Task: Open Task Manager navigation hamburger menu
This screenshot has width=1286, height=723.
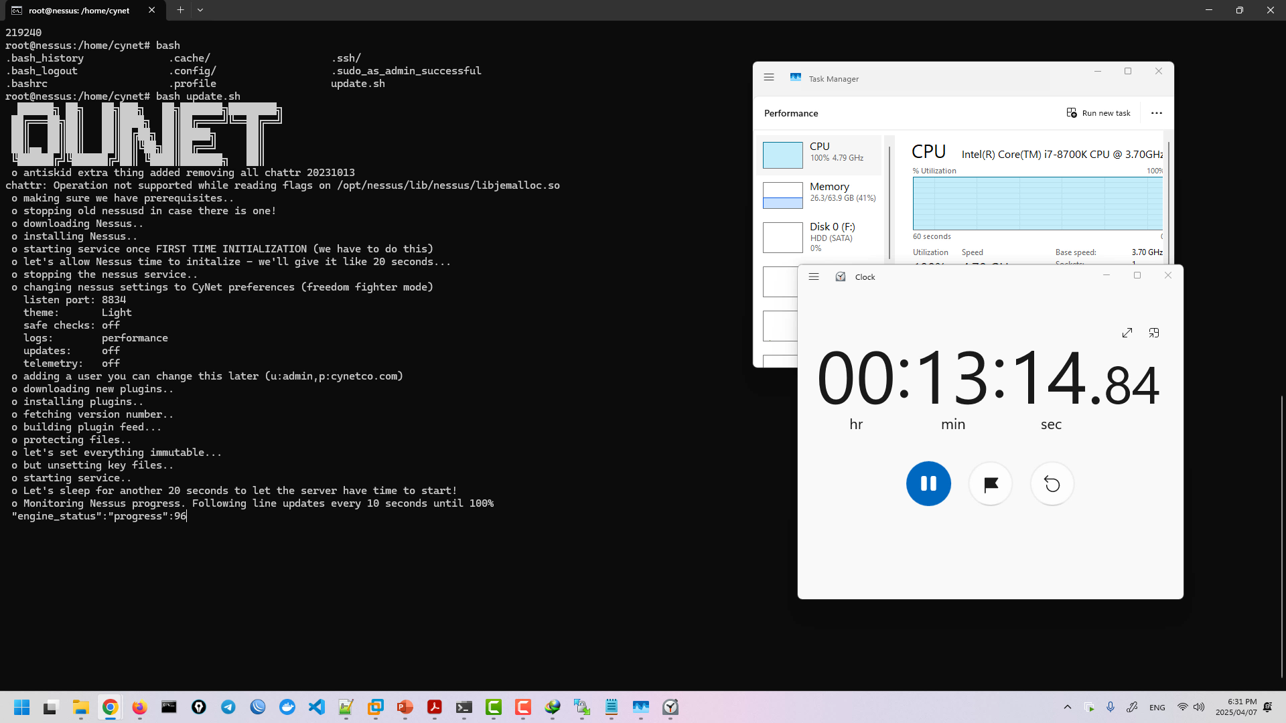Action: click(x=769, y=78)
